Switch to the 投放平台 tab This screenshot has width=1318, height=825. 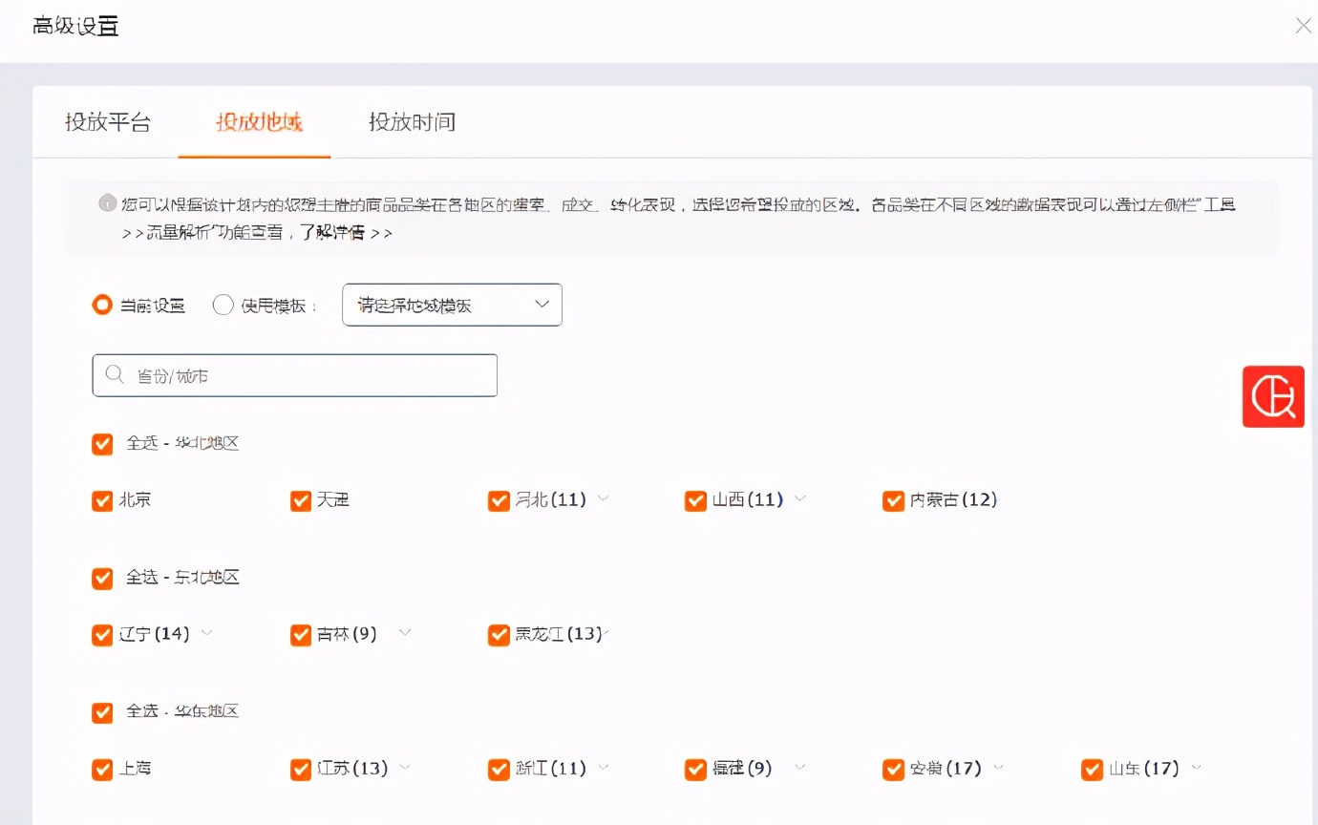click(108, 122)
